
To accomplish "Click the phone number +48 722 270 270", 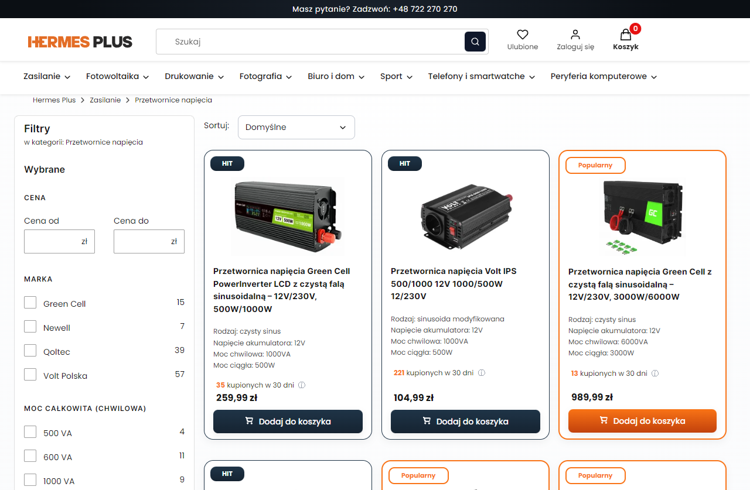I will click(425, 9).
